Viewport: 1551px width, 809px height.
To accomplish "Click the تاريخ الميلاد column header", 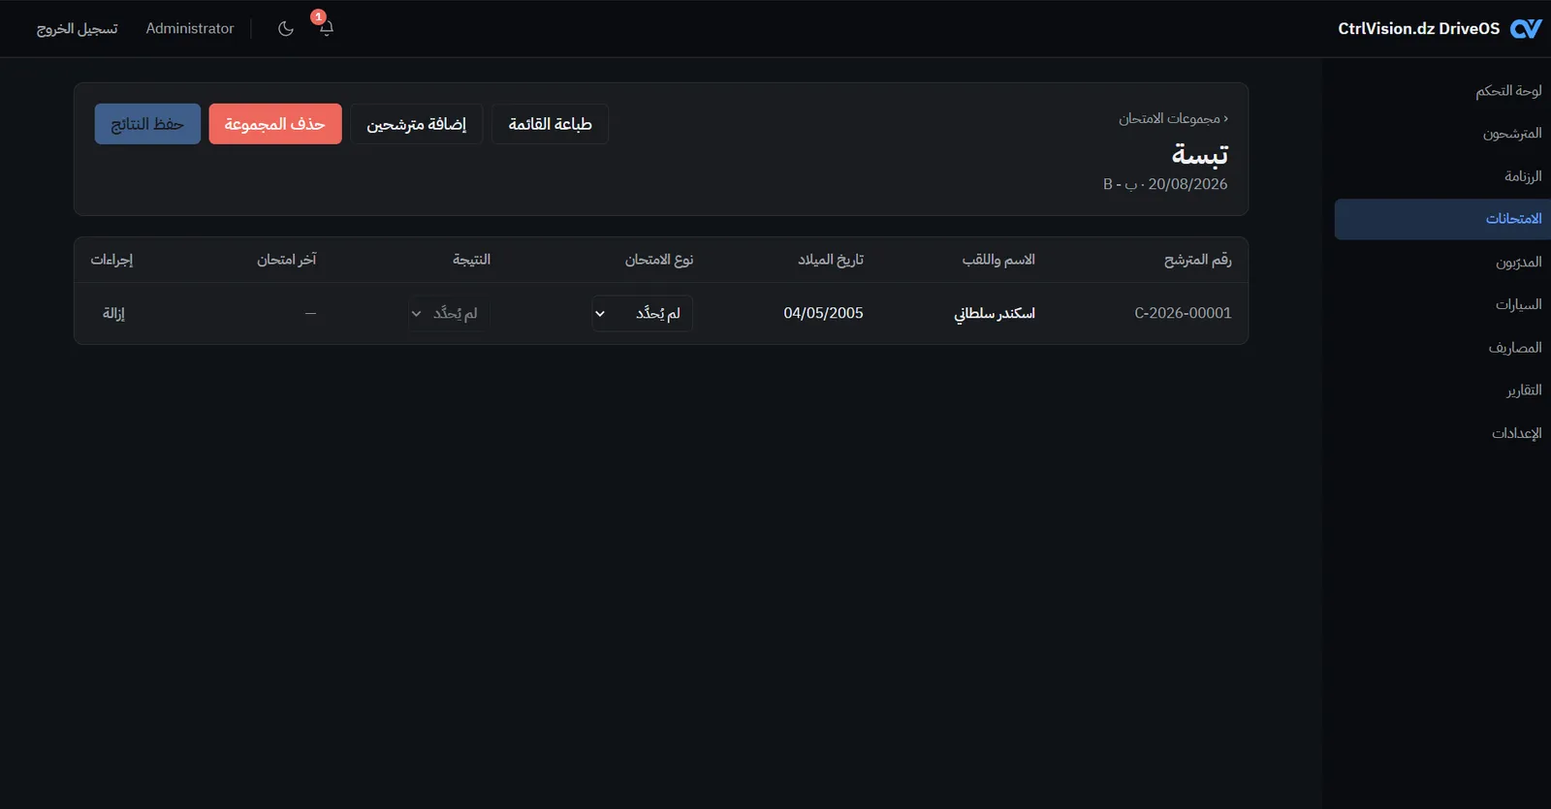I will point(831,260).
